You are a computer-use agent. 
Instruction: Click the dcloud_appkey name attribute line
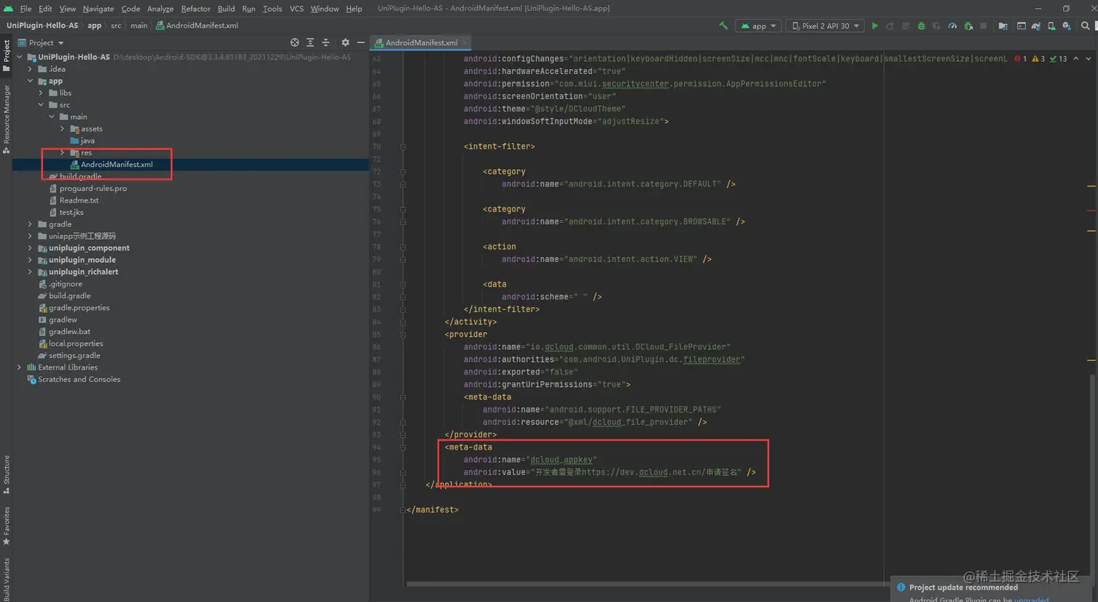[x=530, y=460]
